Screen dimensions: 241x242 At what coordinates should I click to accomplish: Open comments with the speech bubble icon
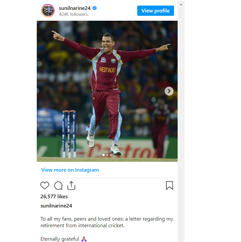[x=58, y=185]
